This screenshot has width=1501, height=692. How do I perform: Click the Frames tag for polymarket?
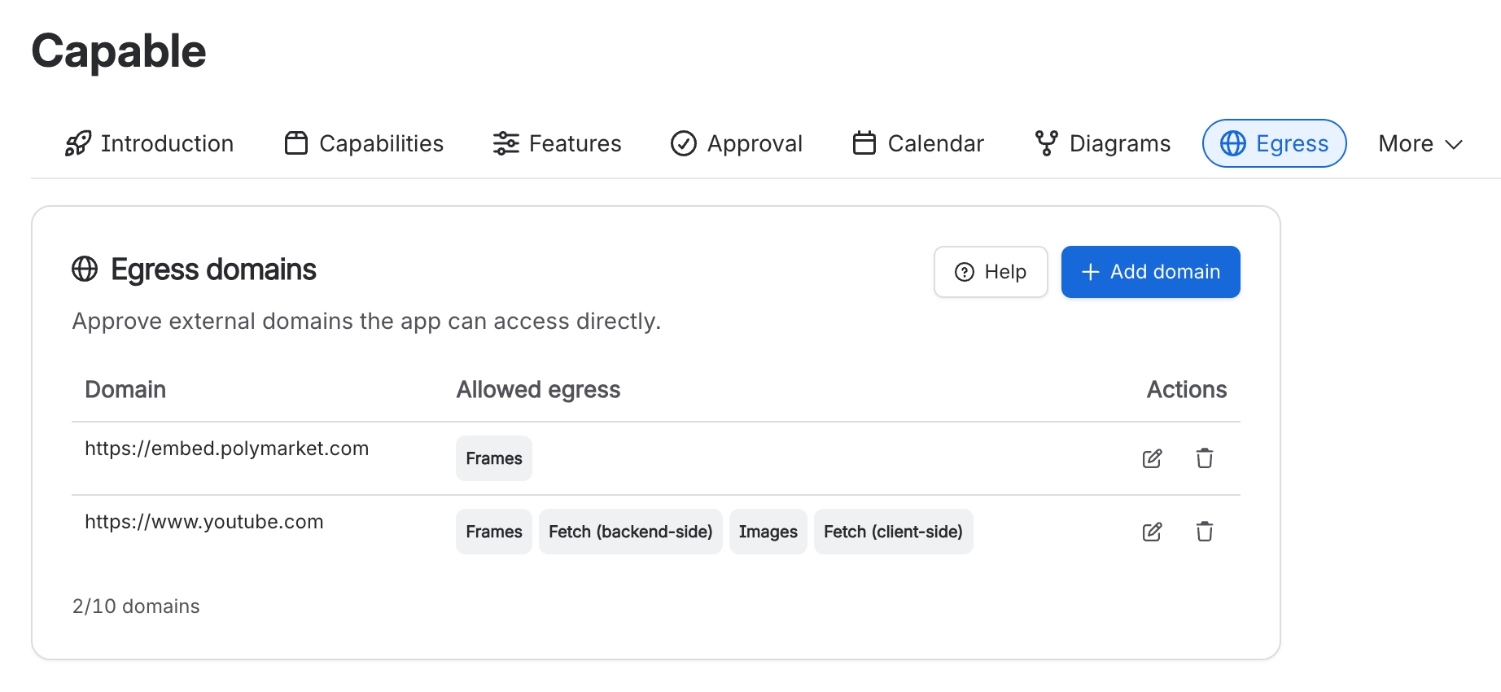point(494,458)
